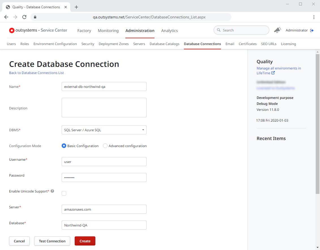Open the Enable Unicode Support help tooltip

coord(52,191)
